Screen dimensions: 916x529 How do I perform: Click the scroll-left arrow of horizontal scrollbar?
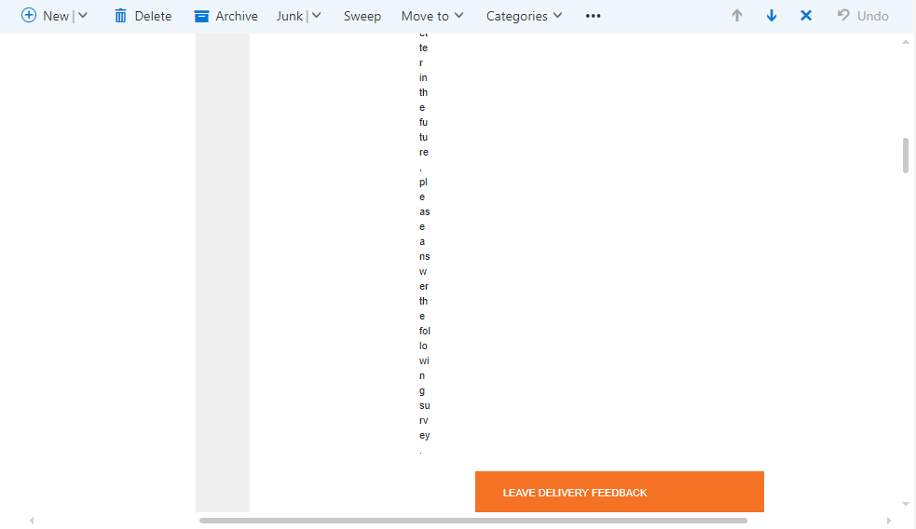coord(32,521)
